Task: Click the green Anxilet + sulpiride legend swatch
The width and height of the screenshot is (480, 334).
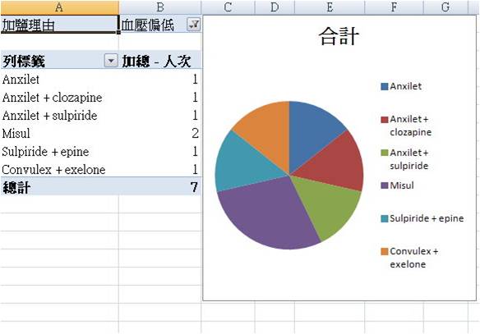Action: tap(384, 153)
